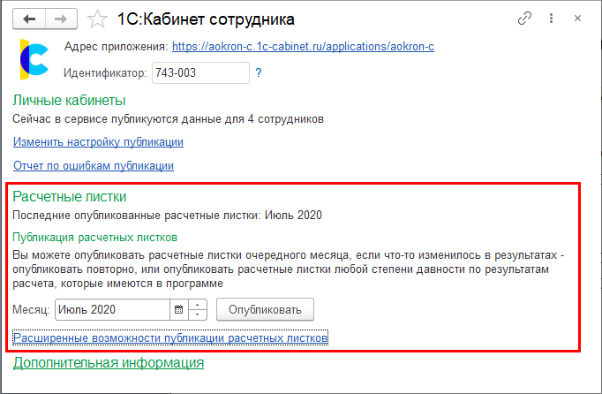Open the question mark help for Идентификатор

coord(259,72)
